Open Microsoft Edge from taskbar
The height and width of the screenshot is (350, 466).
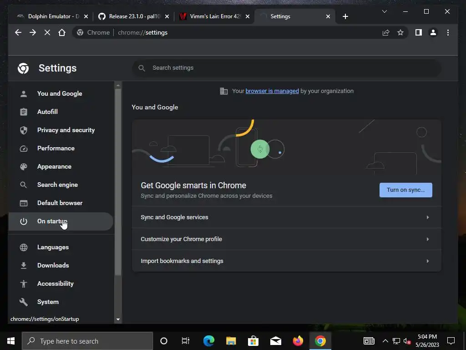pyautogui.click(x=208, y=341)
